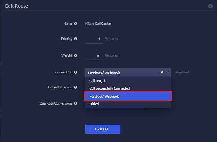Image resolution: width=217 pixels, height=142 pixels.
Task: Click the help icon next to Default Revenue
Action: click(x=75, y=87)
